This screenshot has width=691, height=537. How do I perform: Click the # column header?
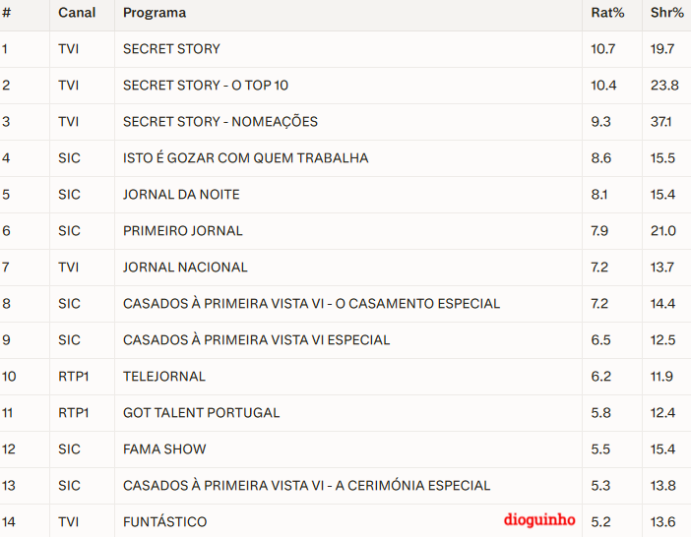(7, 13)
